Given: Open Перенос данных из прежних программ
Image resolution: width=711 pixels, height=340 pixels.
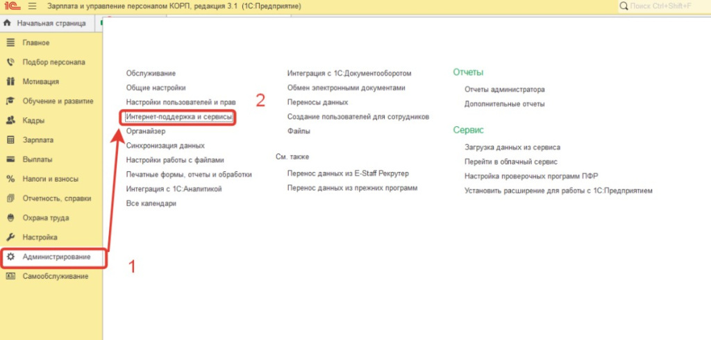Looking at the screenshot, I should 352,187.
